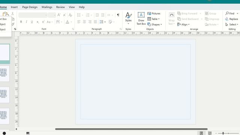
Task: Switch to two-page spread view icon
Action: (x=210, y=133)
